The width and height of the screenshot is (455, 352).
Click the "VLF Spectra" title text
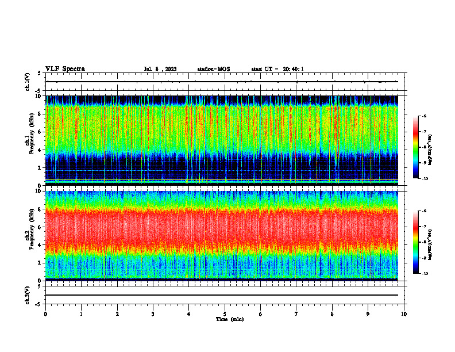(x=65, y=69)
